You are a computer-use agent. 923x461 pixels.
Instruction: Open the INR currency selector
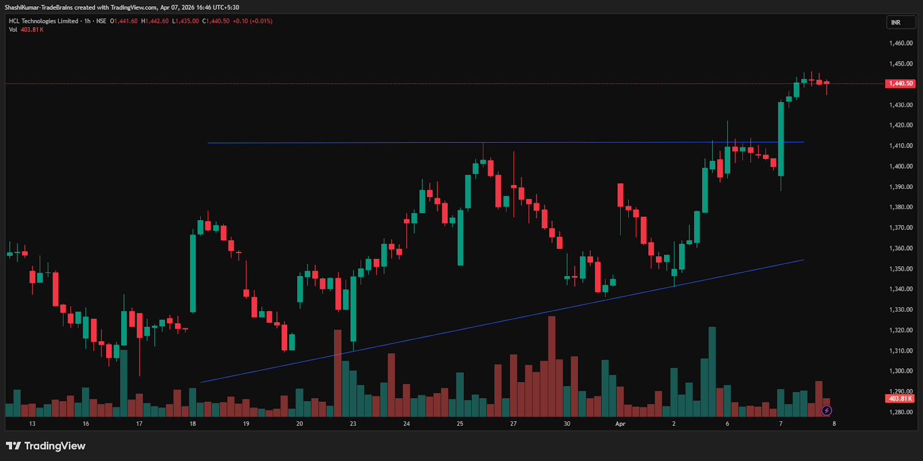900,22
